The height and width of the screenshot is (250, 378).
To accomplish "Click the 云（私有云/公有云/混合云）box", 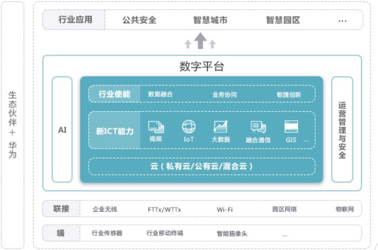I will (202, 166).
